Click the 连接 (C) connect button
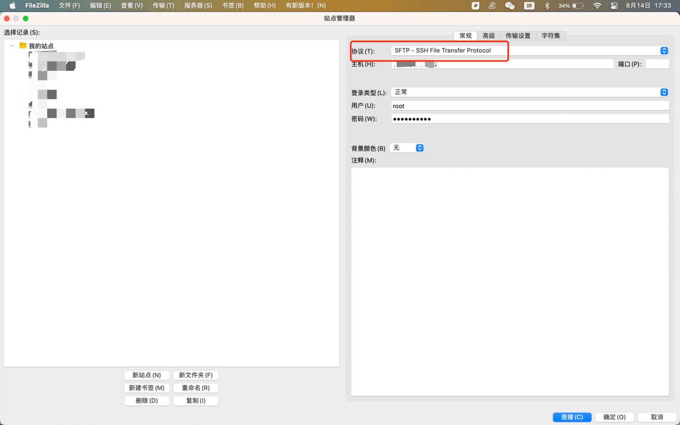680x425 pixels. (572, 417)
